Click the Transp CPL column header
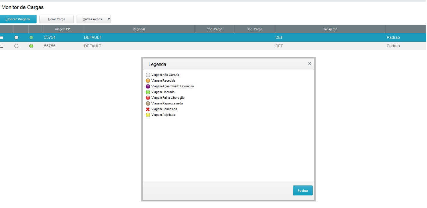 (330, 29)
